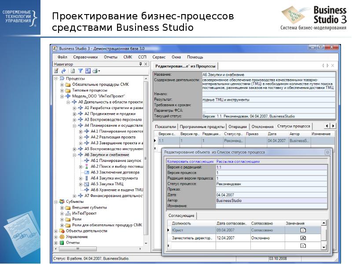The width and height of the screenshot is (352, 264).
Task: Switch to the Отклонения tab
Action: coord(262,127)
